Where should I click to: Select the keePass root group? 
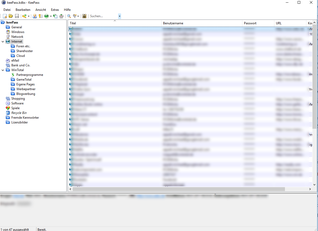click(12, 22)
